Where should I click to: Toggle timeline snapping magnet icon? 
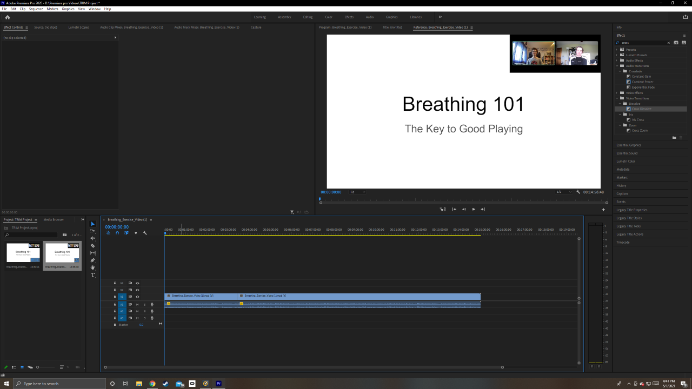tap(117, 233)
